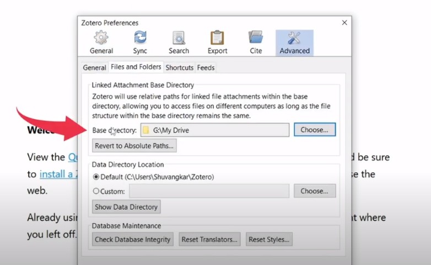Open the Feeds tab
This screenshot has height=265, width=431.
tap(206, 67)
